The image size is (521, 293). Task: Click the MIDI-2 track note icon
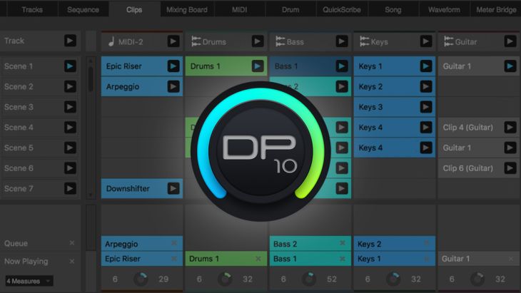(x=111, y=41)
